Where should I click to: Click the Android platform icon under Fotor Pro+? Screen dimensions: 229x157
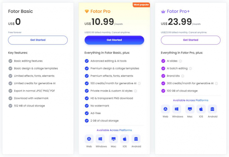[212, 109]
